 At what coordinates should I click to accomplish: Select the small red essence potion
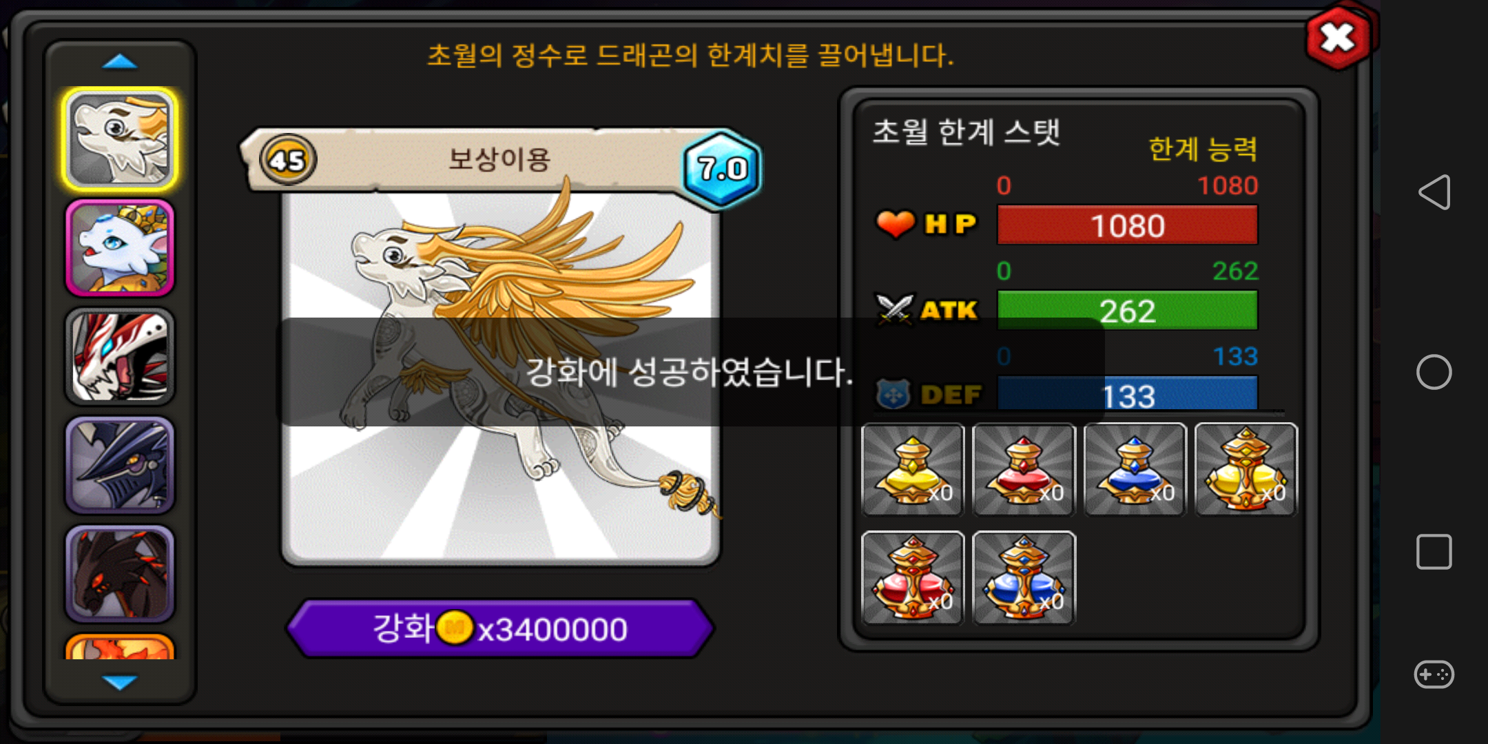(x=1024, y=469)
